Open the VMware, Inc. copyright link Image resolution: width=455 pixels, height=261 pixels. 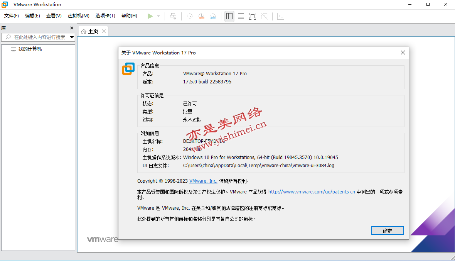[x=203, y=181]
